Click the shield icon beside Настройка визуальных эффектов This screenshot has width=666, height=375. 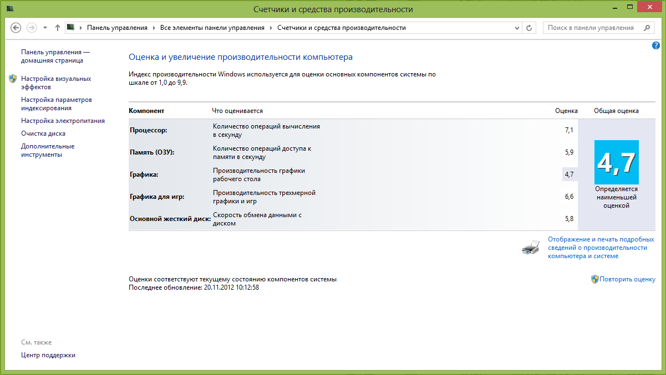[x=13, y=79]
